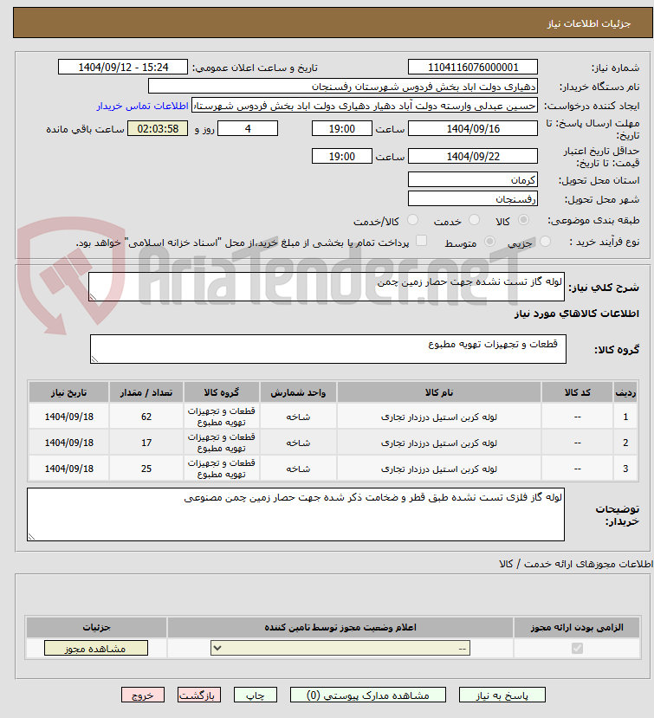Click the resize grip of توضیحات خریدار box

(31, 537)
